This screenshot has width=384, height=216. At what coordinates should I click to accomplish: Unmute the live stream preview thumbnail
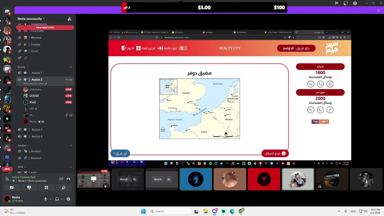click(106, 186)
